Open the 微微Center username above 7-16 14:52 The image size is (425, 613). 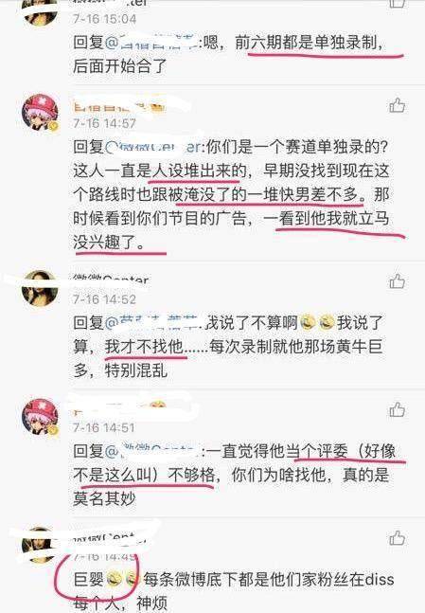pos(111,279)
